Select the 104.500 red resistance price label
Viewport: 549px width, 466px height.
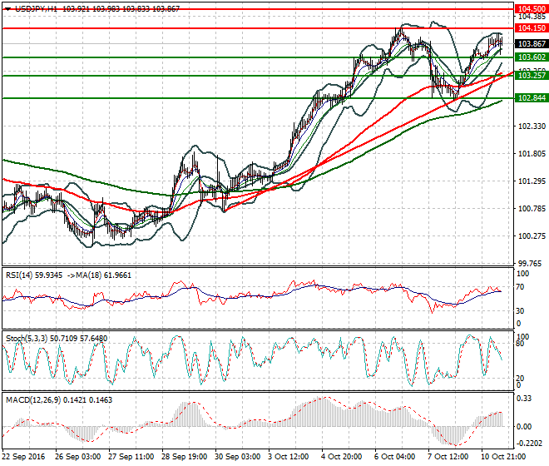coord(532,9)
